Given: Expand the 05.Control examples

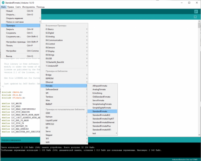Looking at the screenshot, I should (x=64, y=44).
